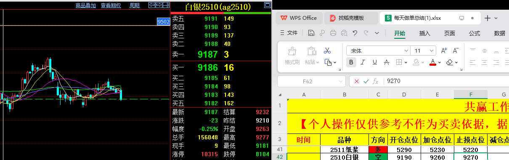Screen dimensions: 509x160
Task: Click the red font color A swatch
Action: point(432,62)
